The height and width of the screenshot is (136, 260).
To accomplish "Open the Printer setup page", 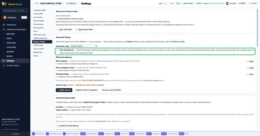I will click(42, 45).
